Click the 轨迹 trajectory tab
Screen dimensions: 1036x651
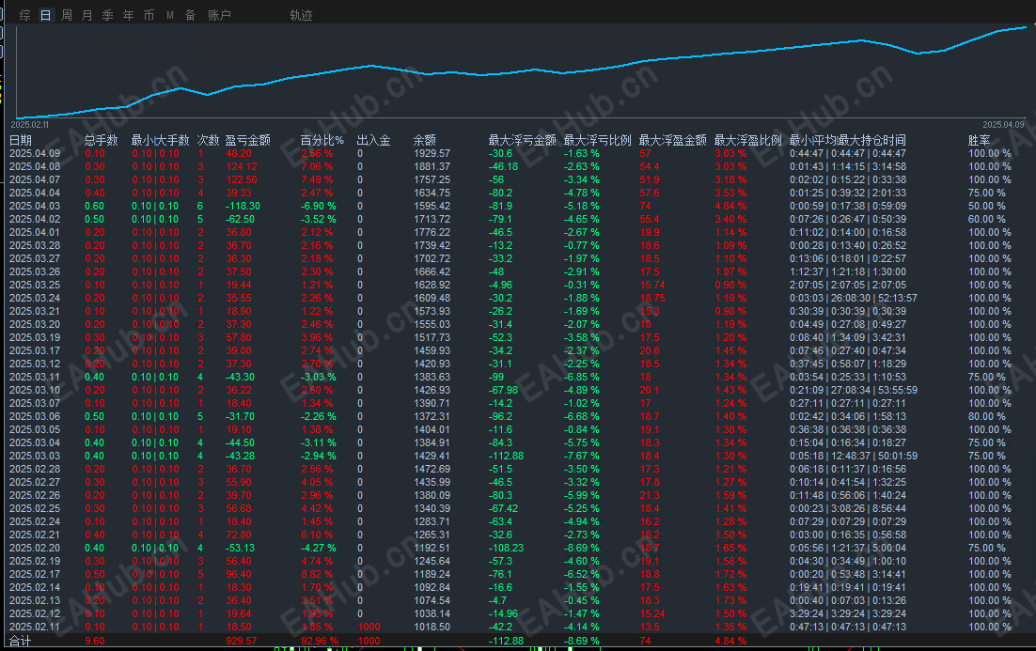(x=301, y=15)
